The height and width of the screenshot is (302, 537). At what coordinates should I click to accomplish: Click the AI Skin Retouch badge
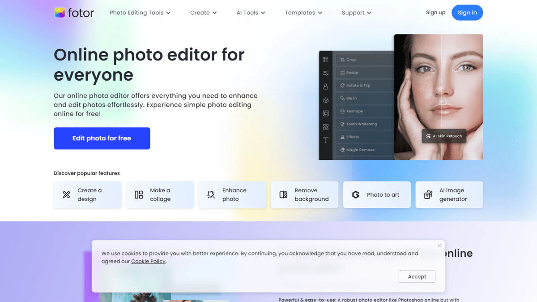click(x=444, y=136)
